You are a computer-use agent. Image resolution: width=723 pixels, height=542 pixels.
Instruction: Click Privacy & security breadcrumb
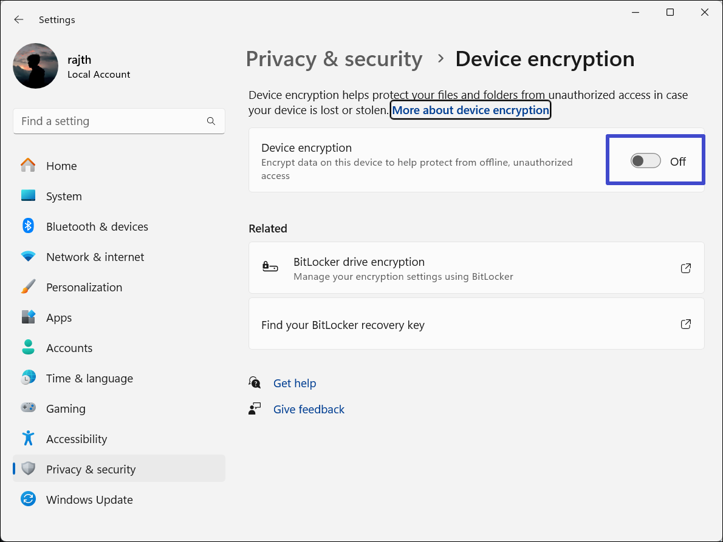coord(334,59)
